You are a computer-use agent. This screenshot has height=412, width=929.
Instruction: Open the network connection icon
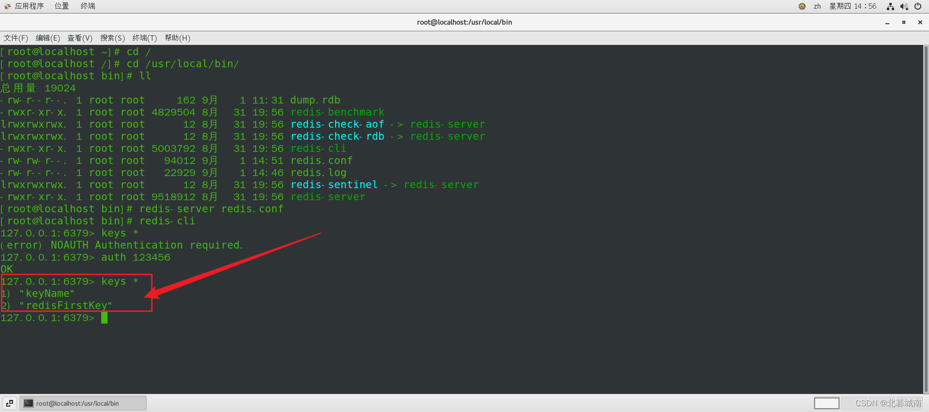(x=890, y=6)
